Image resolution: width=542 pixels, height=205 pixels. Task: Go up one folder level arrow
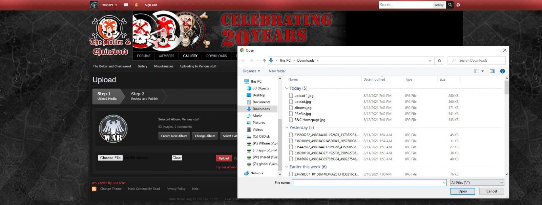point(264,61)
